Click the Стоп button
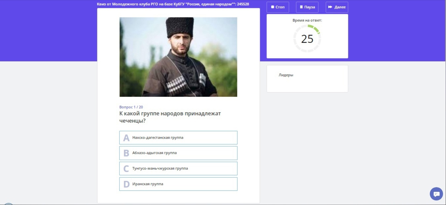 point(278,7)
